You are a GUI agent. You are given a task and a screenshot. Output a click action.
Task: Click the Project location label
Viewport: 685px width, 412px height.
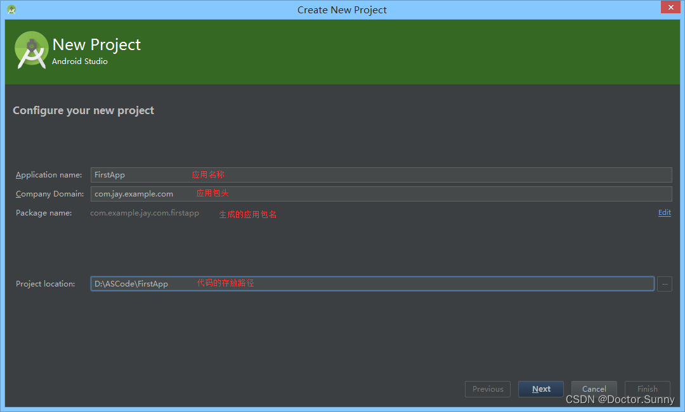pos(46,284)
